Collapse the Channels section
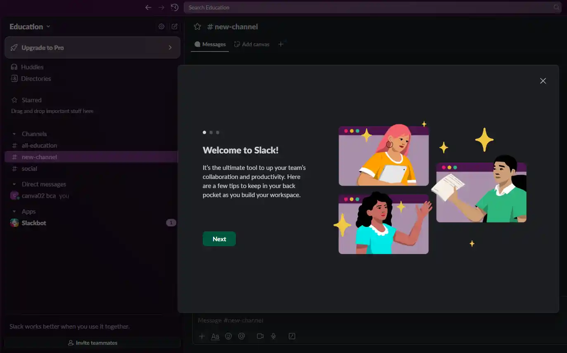This screenshot has width=567, height=353. coord(14,134)
